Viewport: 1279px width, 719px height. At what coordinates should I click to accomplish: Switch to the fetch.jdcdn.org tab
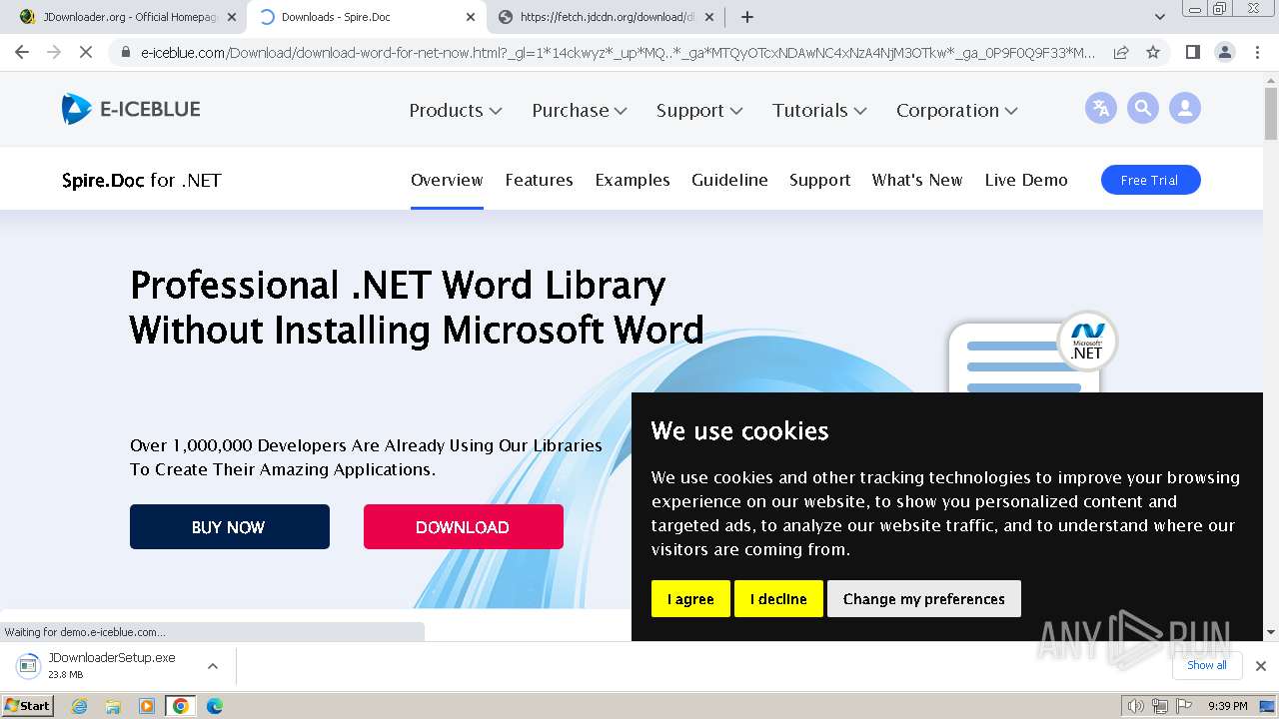pyautogui.click(x=608, y=17)
